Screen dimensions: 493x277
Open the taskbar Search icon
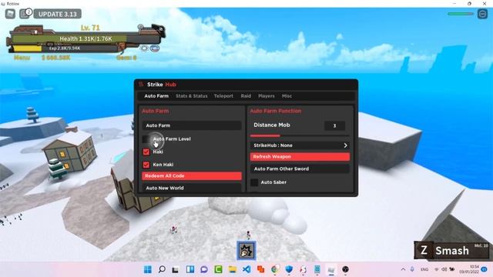click(x=162, y=269)
